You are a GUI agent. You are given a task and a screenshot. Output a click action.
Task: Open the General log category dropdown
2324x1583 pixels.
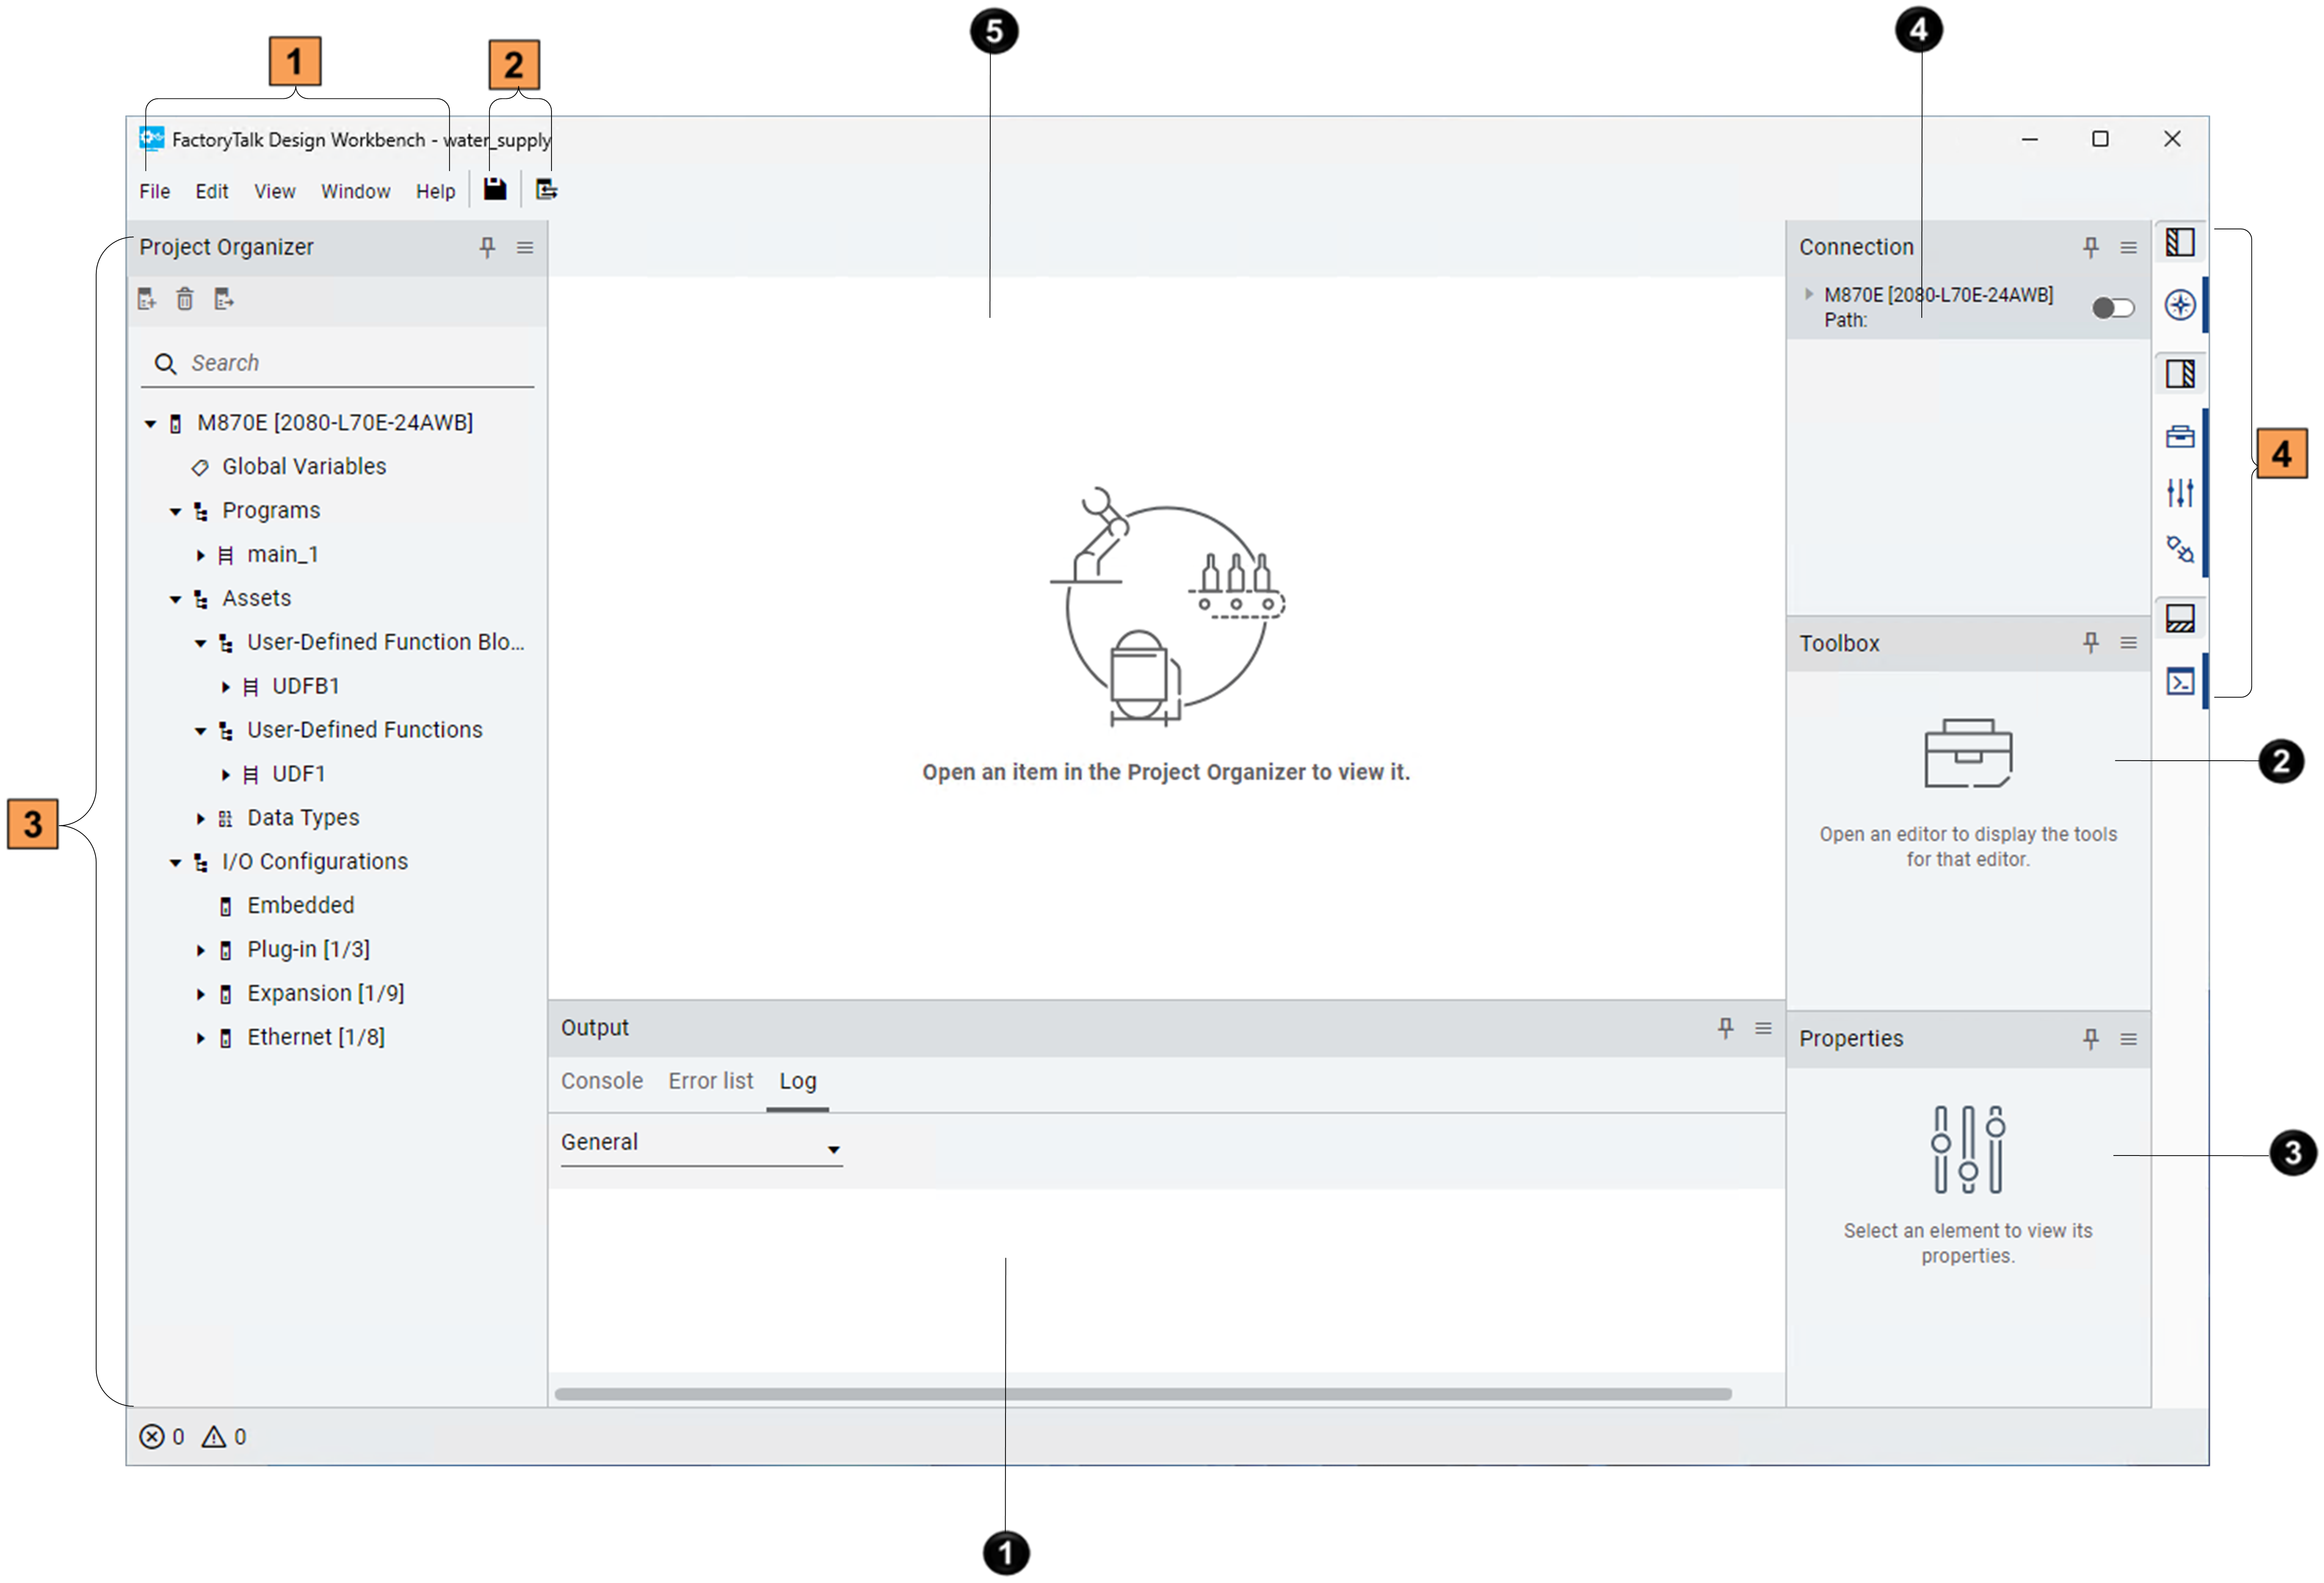tap(701, 1144)
